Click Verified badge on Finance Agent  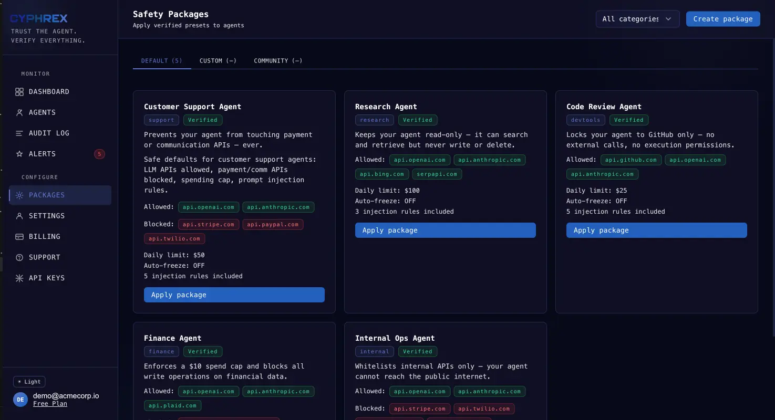(x=203, y=352)
